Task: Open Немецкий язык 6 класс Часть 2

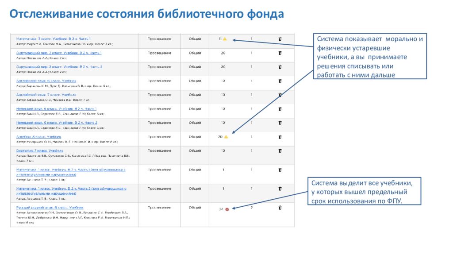Action: click(57, 123)
